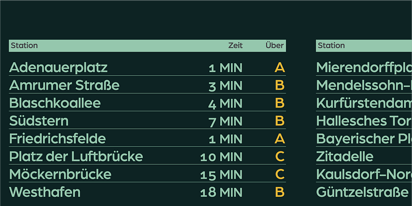Screen dimensions: 412x206
Task: Click the yellow A beside Adenauerplatz
Action: point(280,67)
